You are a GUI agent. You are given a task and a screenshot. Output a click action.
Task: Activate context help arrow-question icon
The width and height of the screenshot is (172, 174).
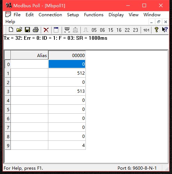165,30
